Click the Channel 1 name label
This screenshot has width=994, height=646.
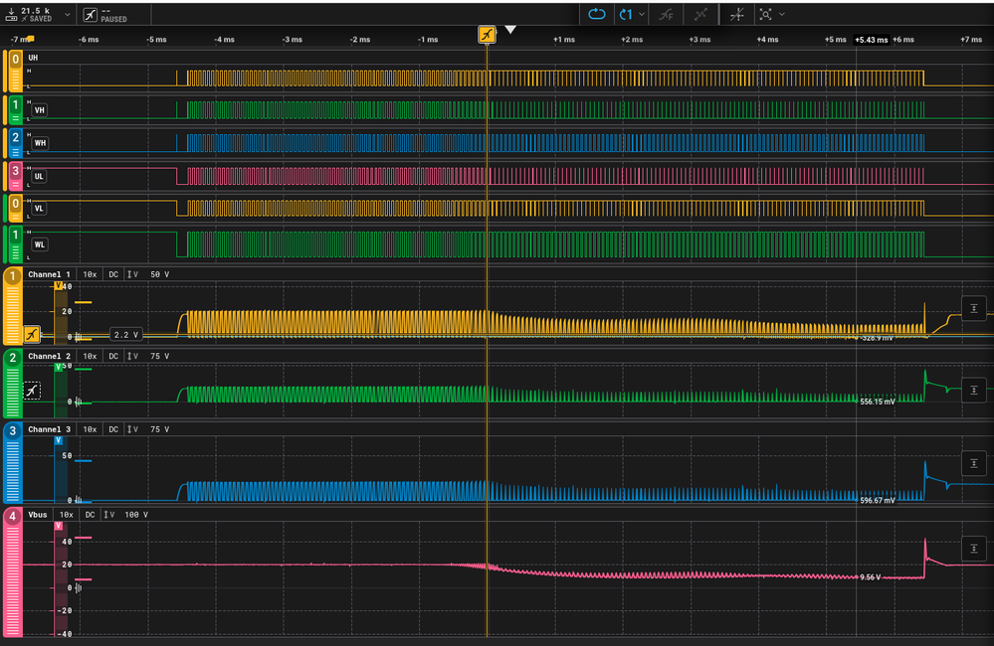50,274
